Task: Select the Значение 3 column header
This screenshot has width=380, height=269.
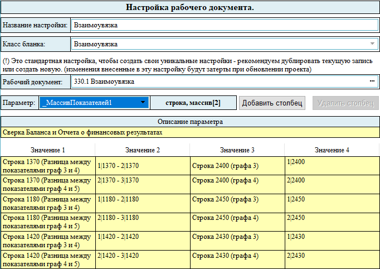Action: (237, 150)
